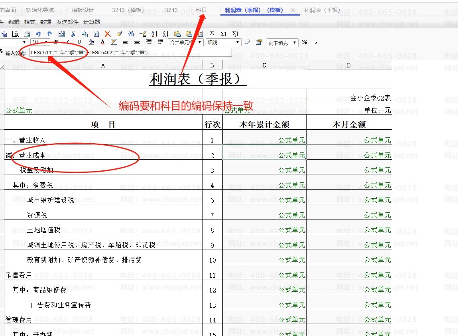Switch to the 3243（模板） tab
Screen dimensions: 458x336
[128, 10]
